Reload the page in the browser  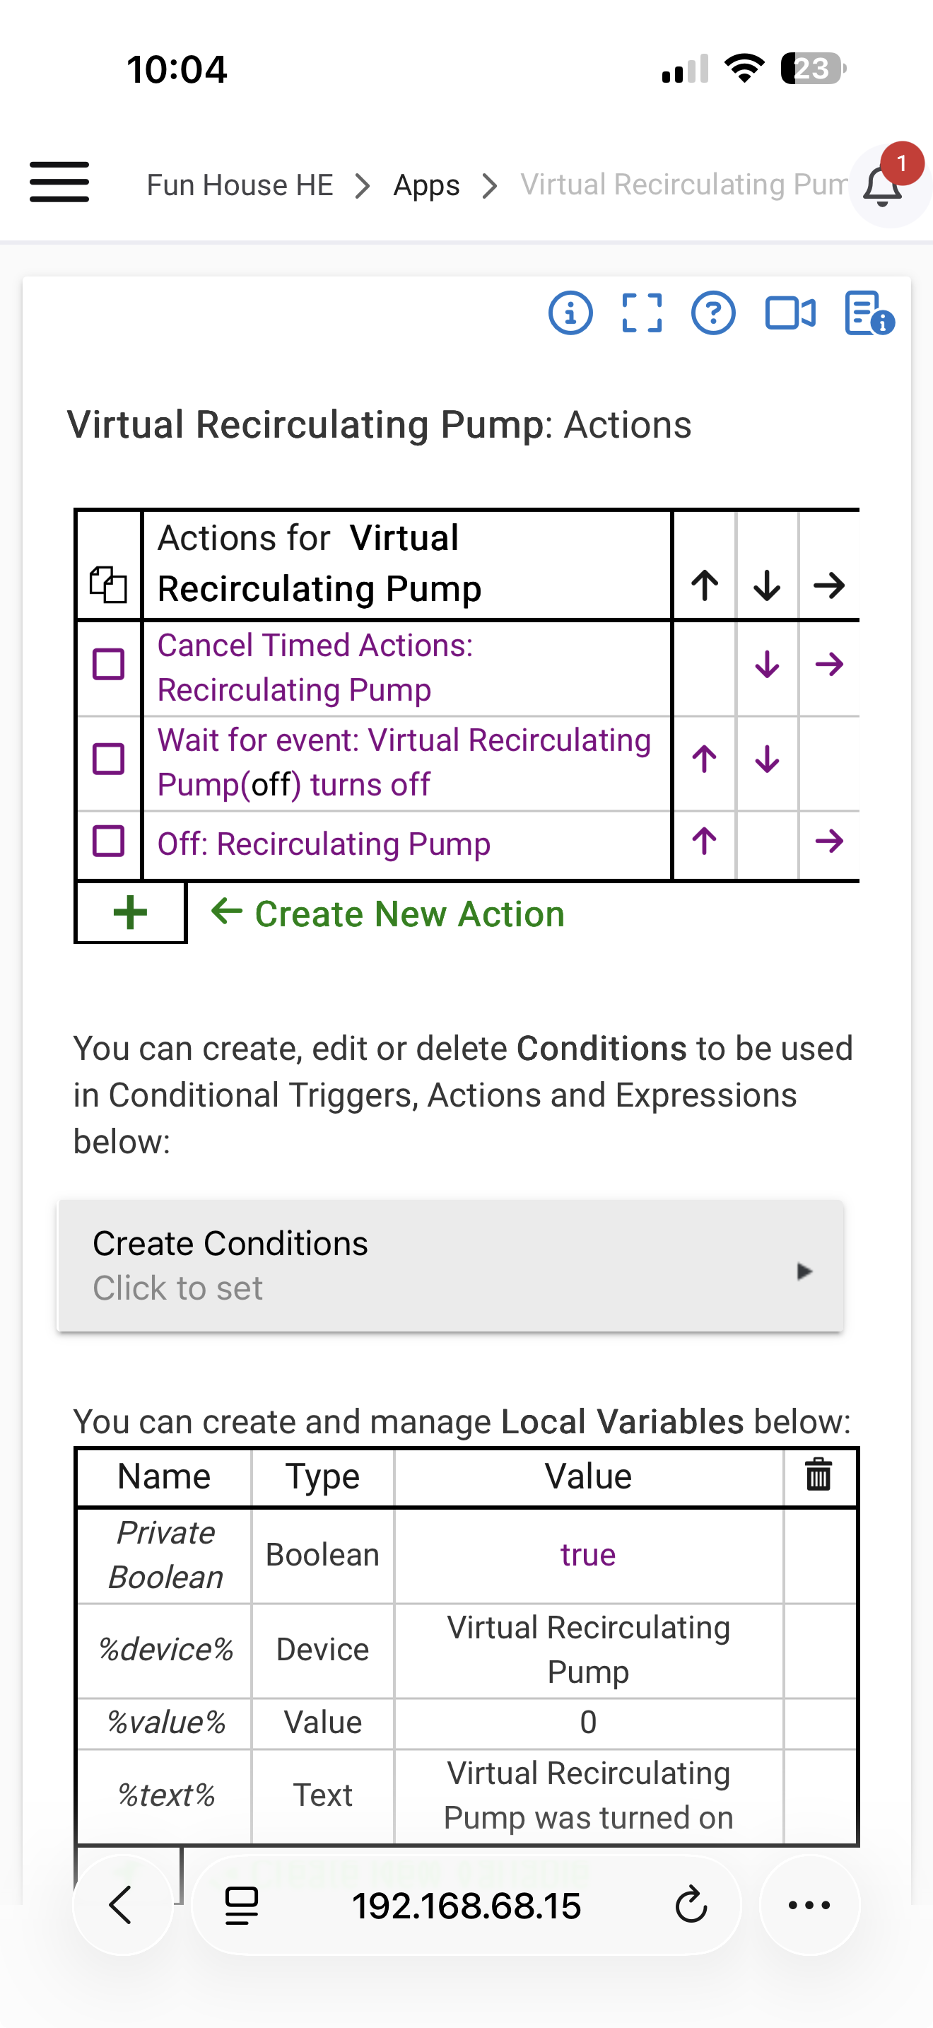(x=691, y=1905)
